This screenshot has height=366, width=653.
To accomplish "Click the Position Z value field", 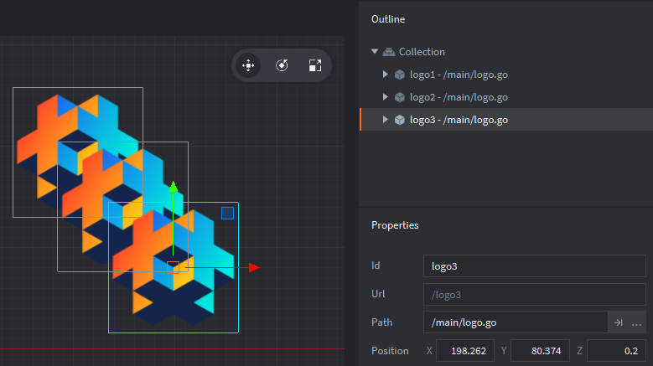I will [616, 351].
